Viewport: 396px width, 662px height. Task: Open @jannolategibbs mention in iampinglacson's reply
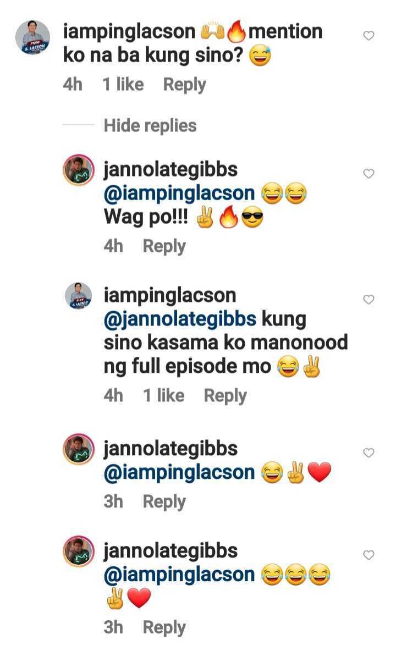(180, 319)
